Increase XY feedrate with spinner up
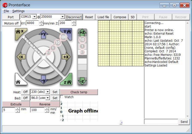This screenshot has width=192, height=134. click(x=41, y=22)
